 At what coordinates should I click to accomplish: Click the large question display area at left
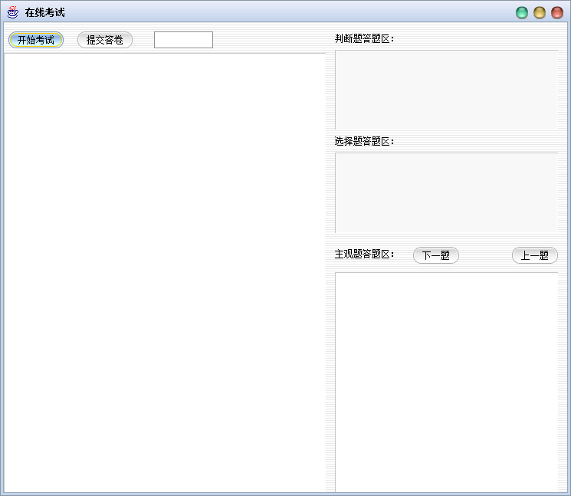tap(165, 273)
